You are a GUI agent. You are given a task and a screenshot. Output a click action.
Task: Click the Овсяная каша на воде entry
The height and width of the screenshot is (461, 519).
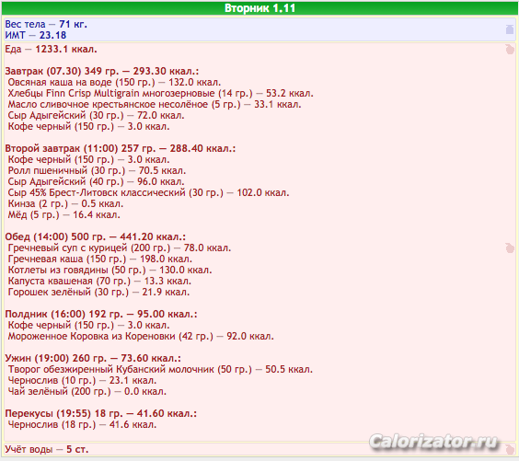coord(114,82)
